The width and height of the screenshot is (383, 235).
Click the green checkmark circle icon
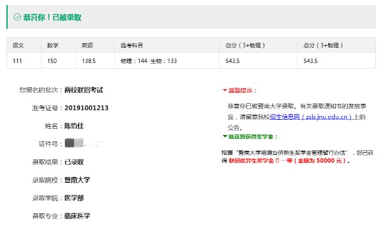tap(17, 17)
